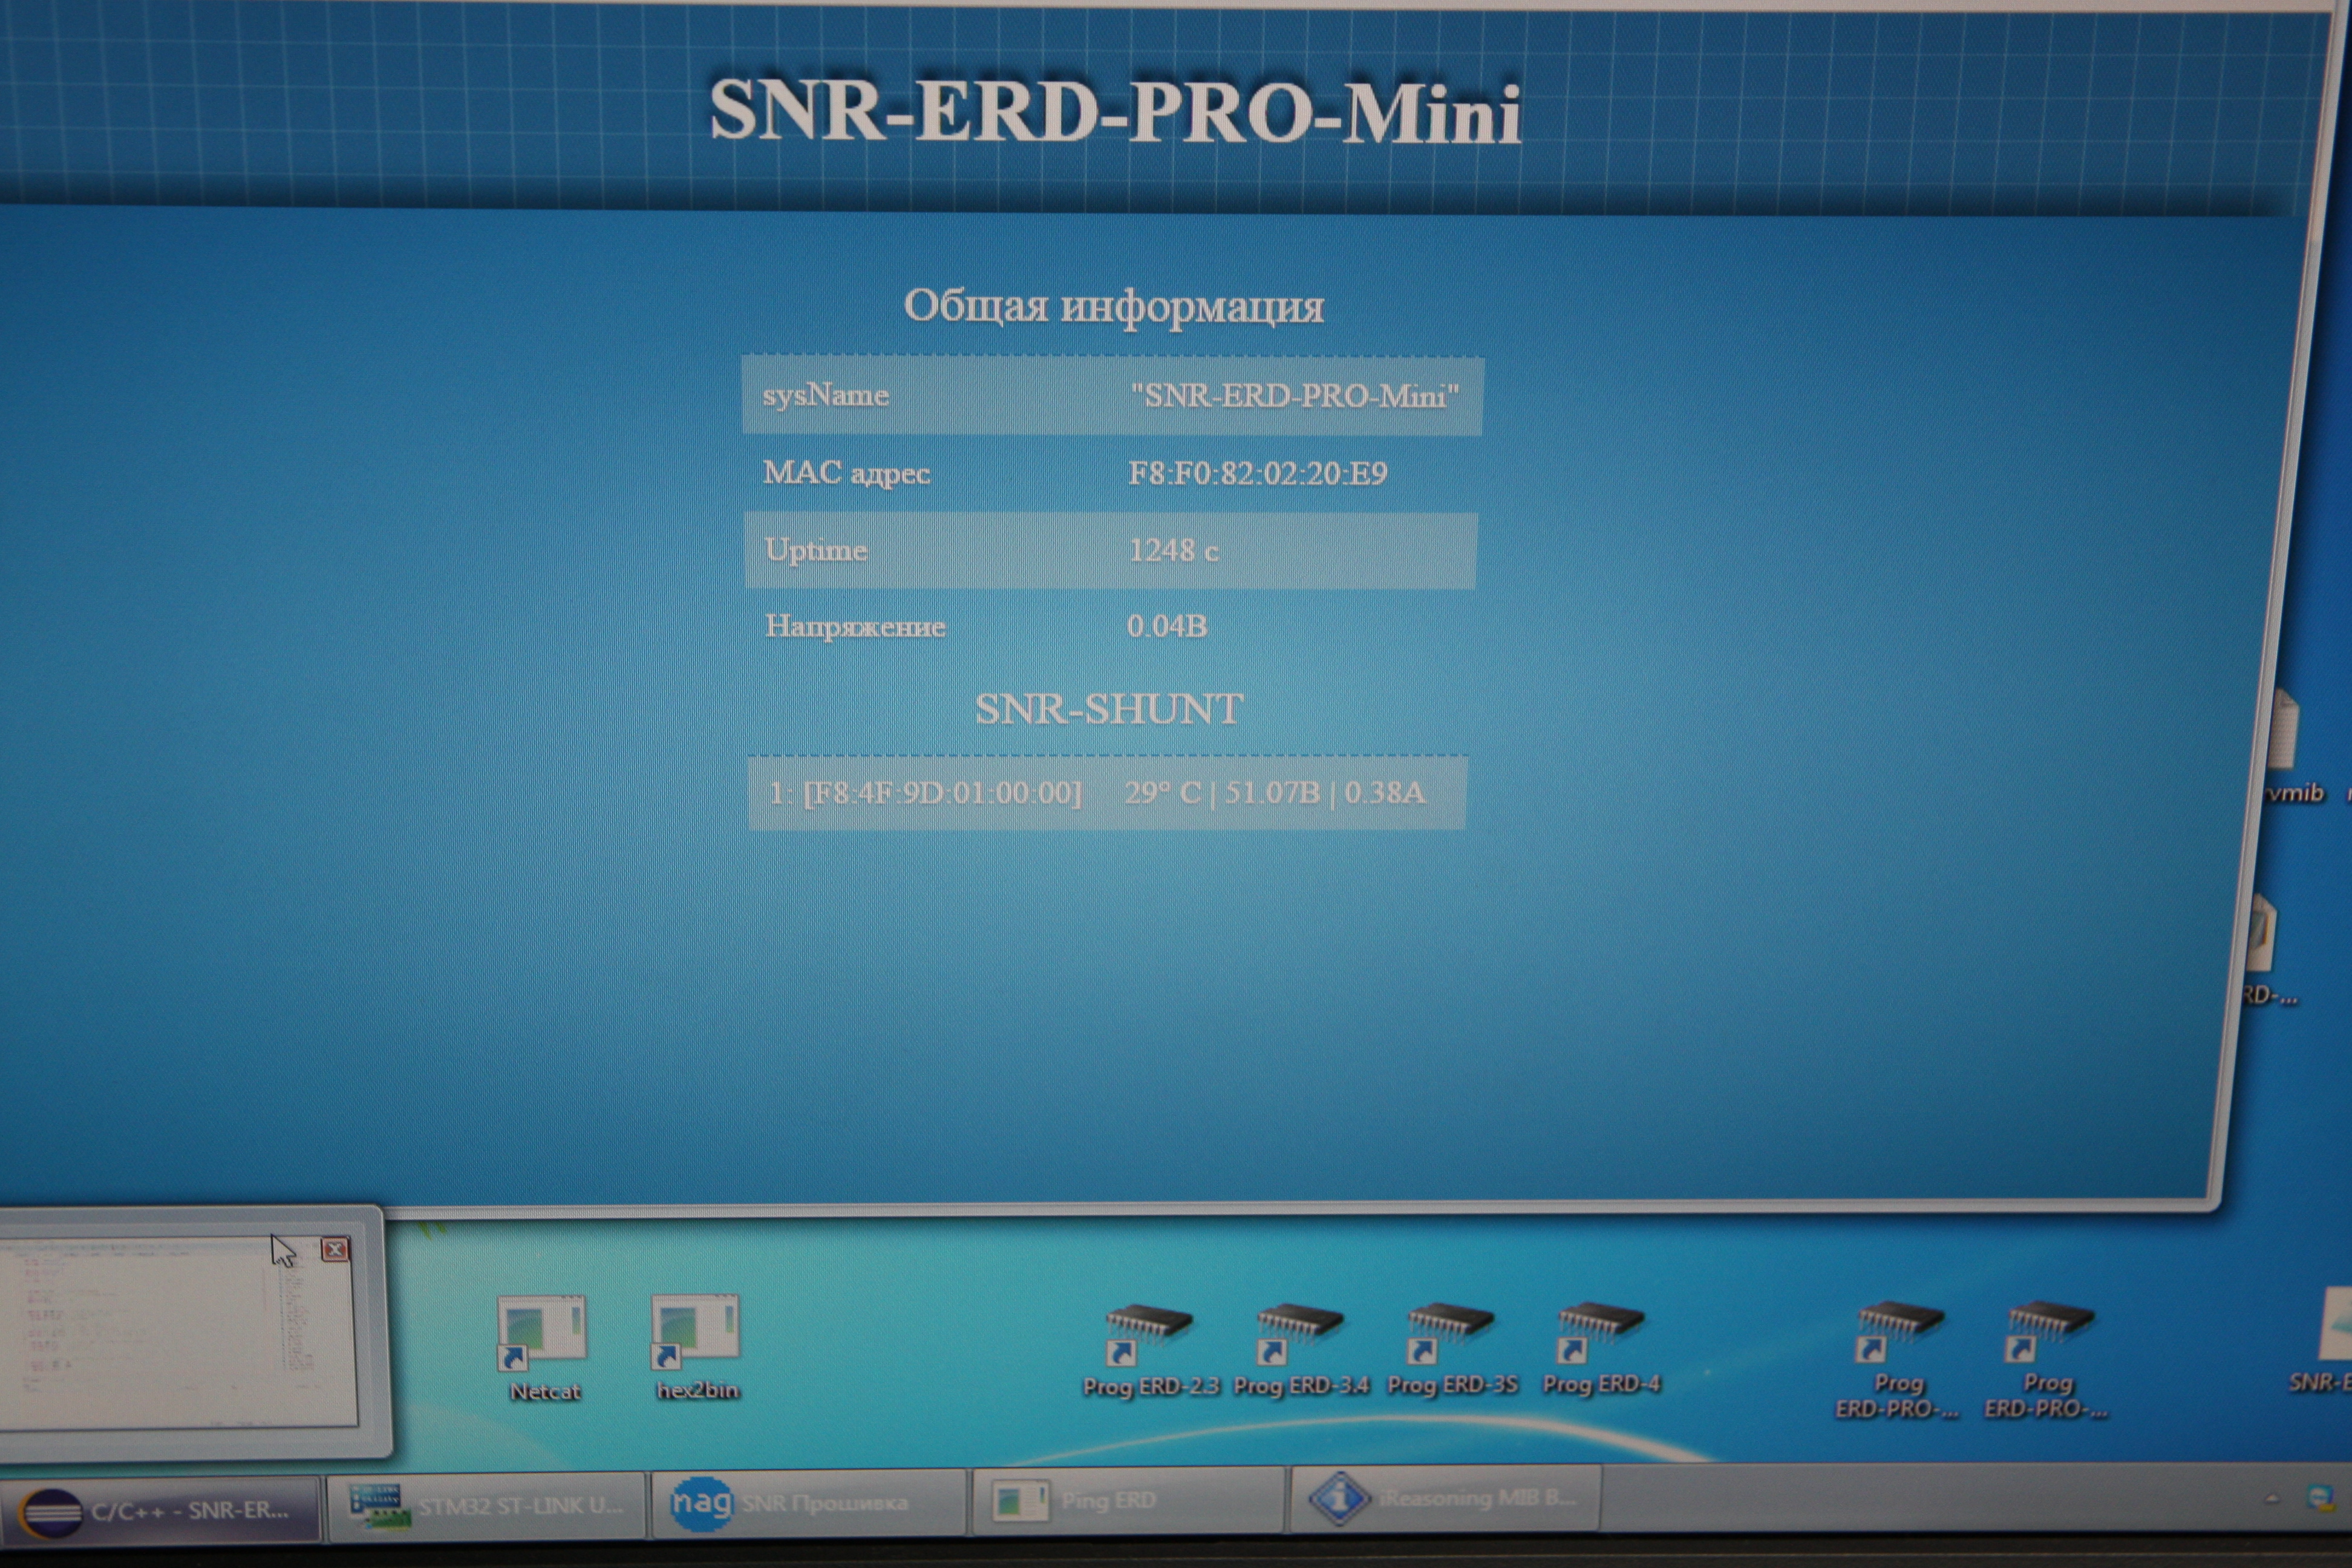Switch to Ping ERD taskbar button

click(x=1127, y=1501)
